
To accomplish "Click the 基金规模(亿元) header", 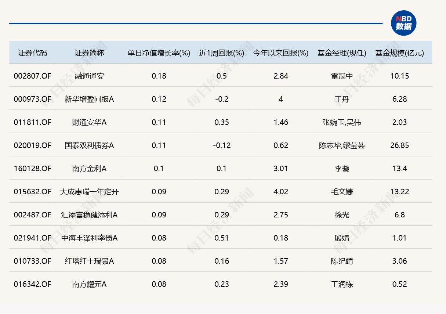I will click(x=399, y=53).
